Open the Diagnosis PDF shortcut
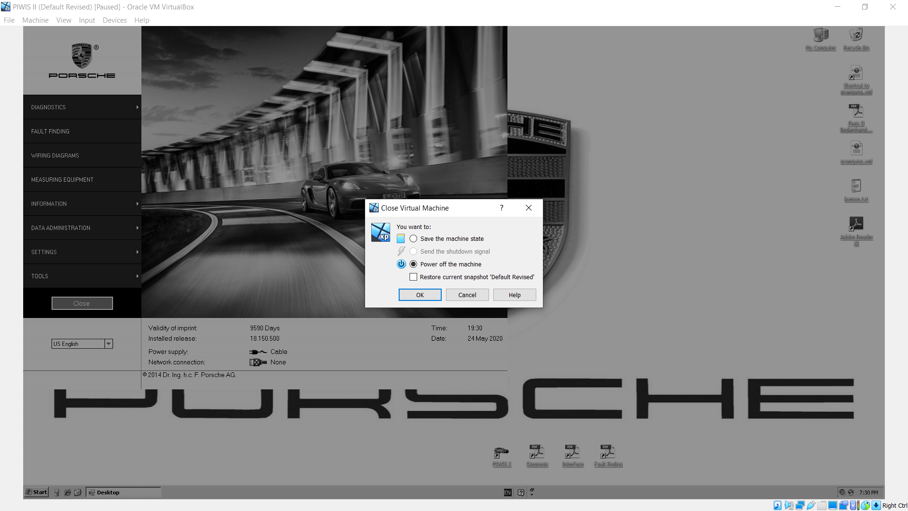The image size is (908, 511). (x=537, y=453)
